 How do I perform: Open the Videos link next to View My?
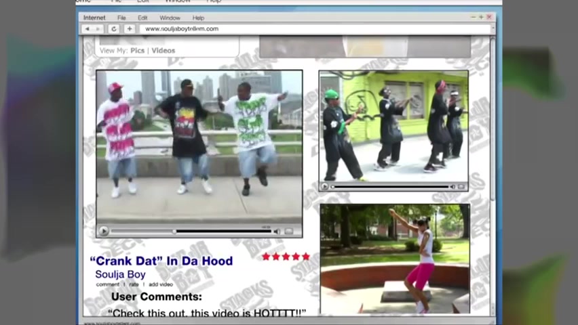click(163, 50)
